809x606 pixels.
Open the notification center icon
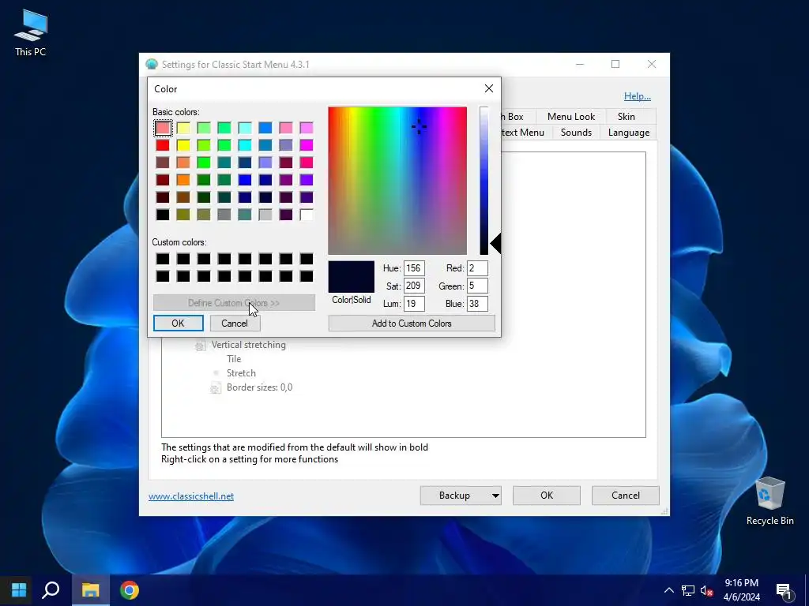click(x=784, y=591)
